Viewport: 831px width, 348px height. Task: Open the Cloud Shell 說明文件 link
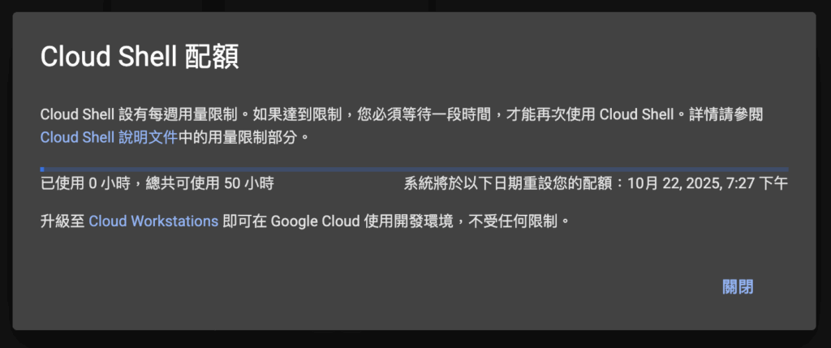click(x=108, y=137)
